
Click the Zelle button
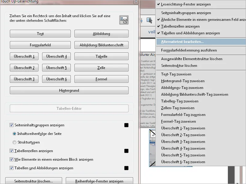click(x=101, y=68)
